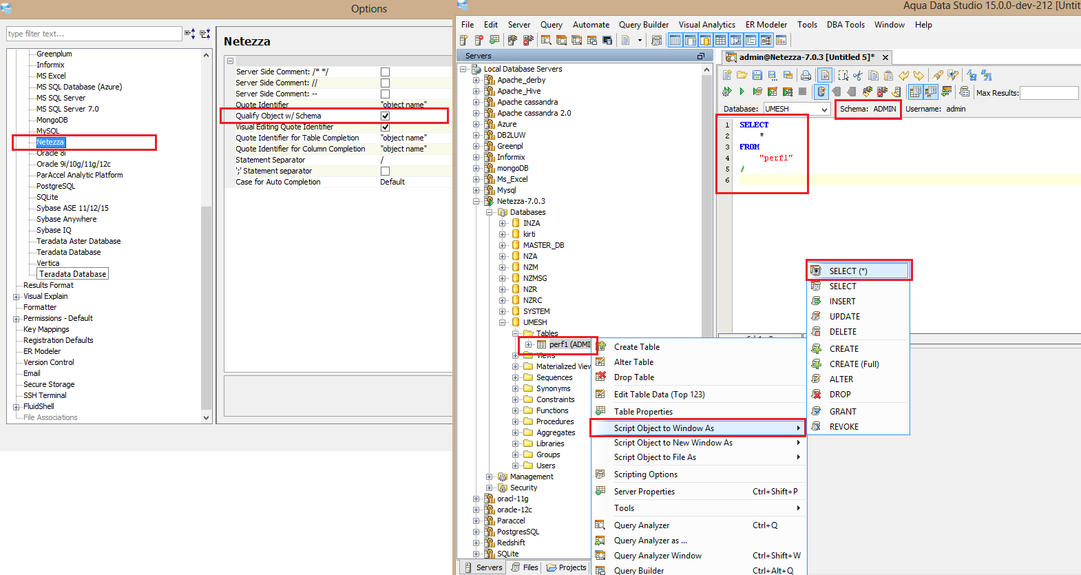
Task: Click the Query Builder menu
Action: (643, 25)
